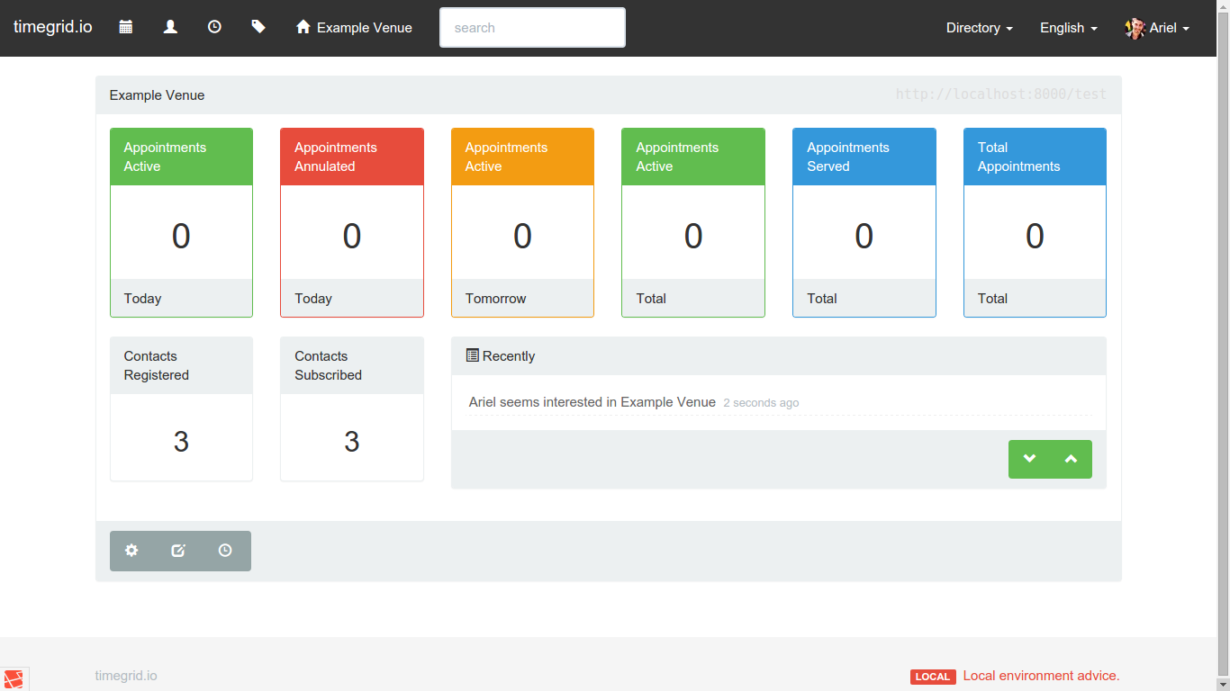Click the Appointments Annulated Today card

(352, 222)
